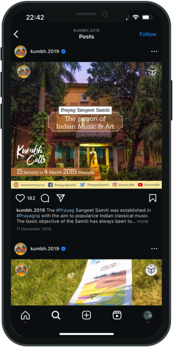The height and width of the screenshot is (349, 173).
Task: Open second post's three-dot options menu
Action: coord(154,249)
